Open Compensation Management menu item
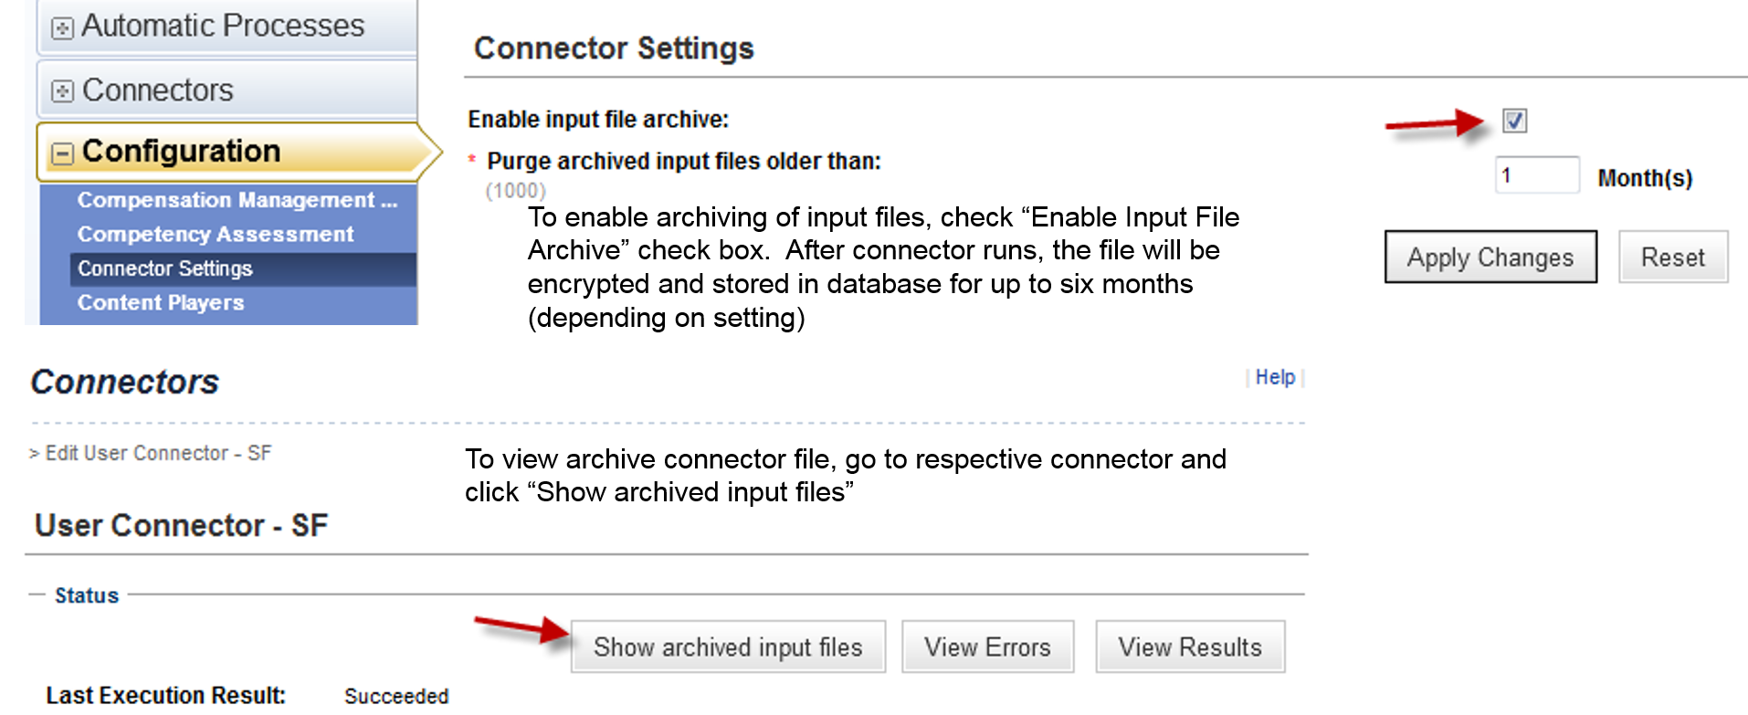This screenshot has height=715, width=1748. point(237,200)
